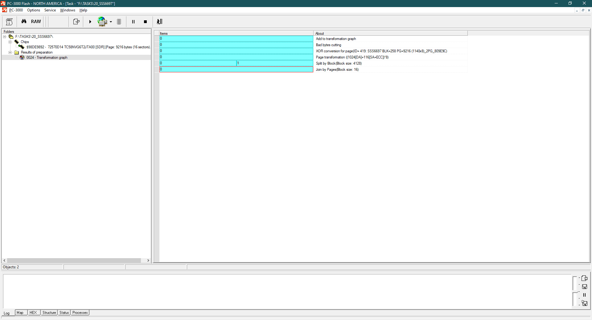Click the binoculars search icon
This screenshot has height=320, width=592.
point(24,22)
